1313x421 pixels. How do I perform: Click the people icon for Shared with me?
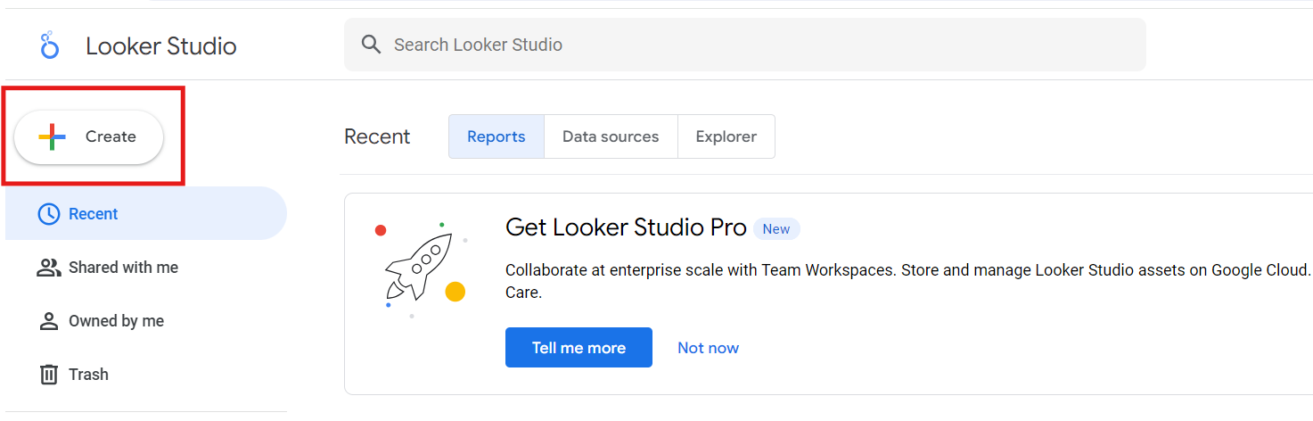pyautogui.click(x=49, y=268)
